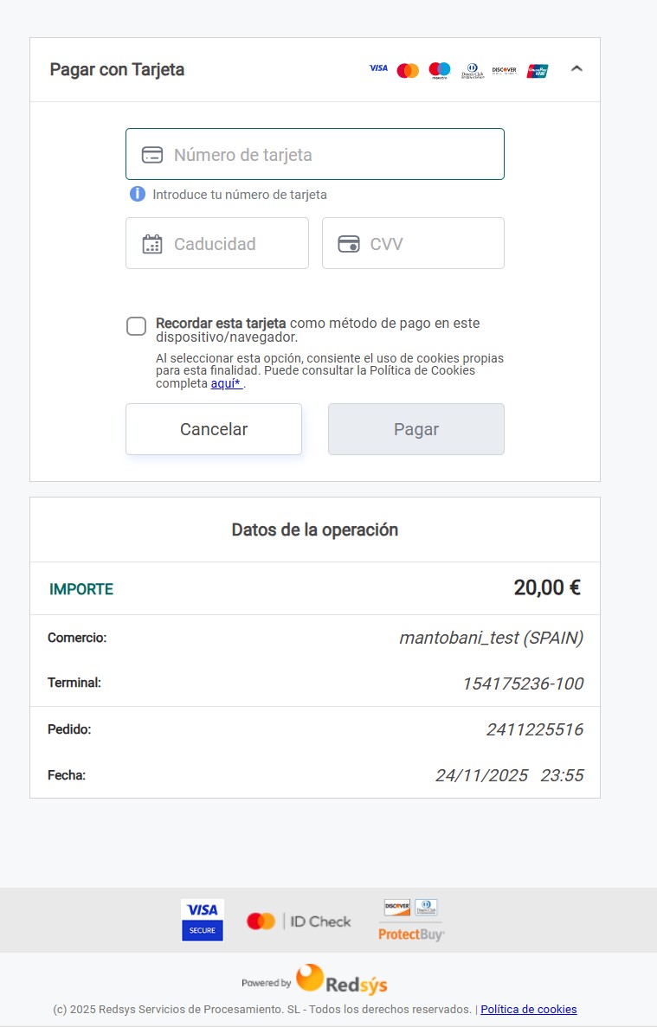The width and height of the screenshot is (657, 1027).
Task: Click the Visa logo in the card header
Action: (378, 68)
